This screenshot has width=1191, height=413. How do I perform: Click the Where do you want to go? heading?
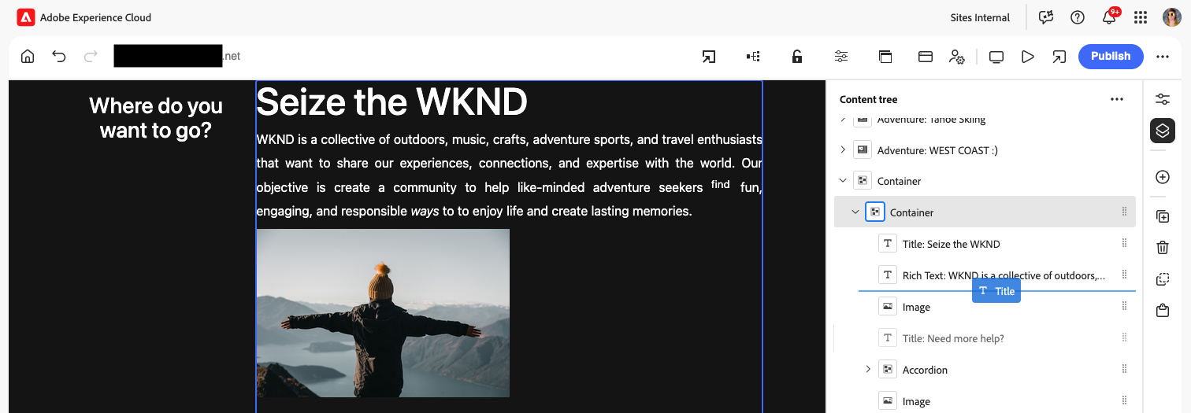coord(156,118)
